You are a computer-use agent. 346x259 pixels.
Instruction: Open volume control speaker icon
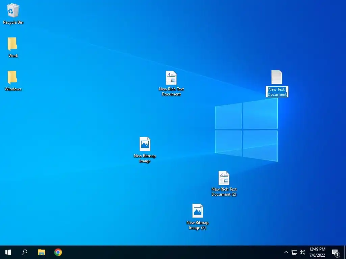[x=302, y=252]
